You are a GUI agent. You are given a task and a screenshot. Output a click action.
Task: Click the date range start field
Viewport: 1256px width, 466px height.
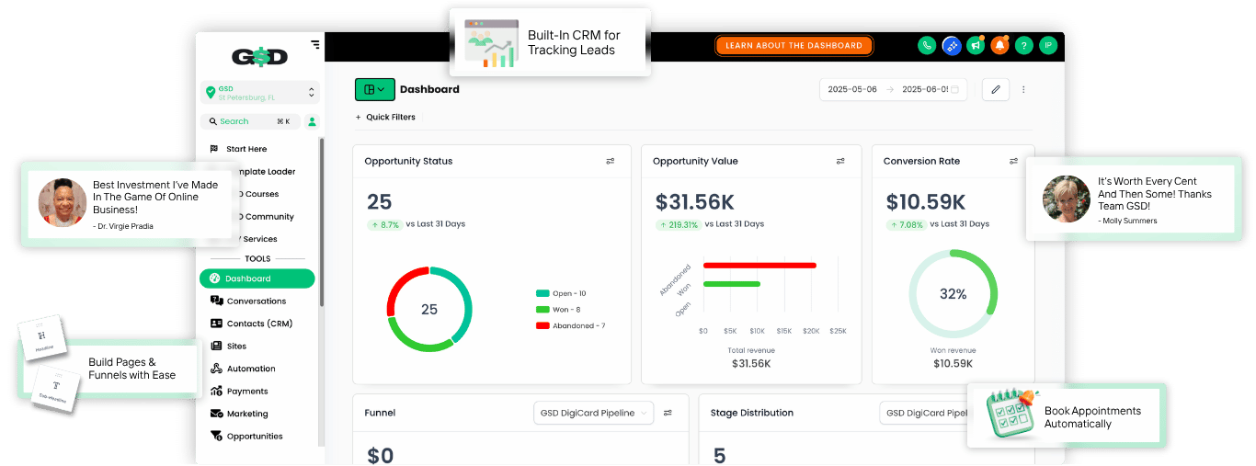pos(852,89)
